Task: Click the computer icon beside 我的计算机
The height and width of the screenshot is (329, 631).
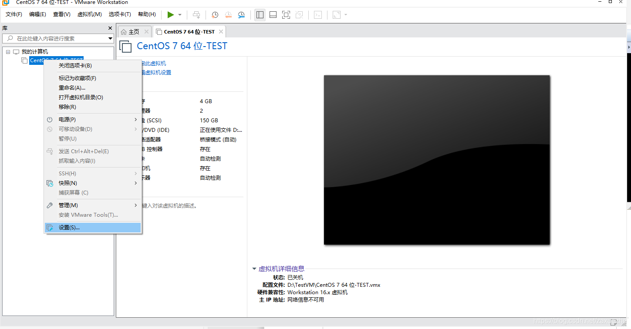Action: coord(16,52)
